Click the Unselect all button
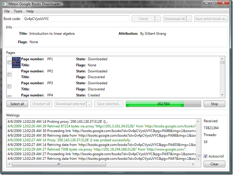 [41, 104]
